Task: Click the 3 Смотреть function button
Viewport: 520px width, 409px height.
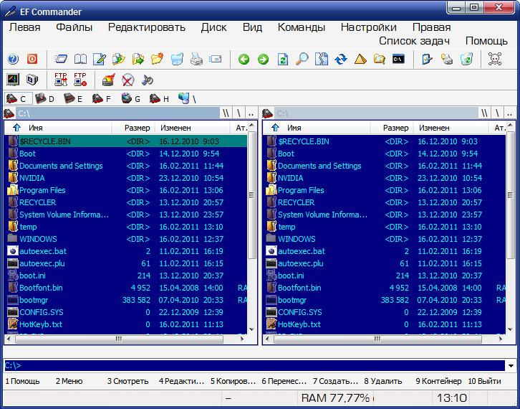Action: (127, 381)
